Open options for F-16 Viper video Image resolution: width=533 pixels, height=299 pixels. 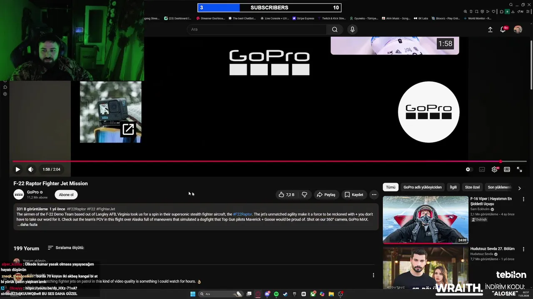pos(523,199)
